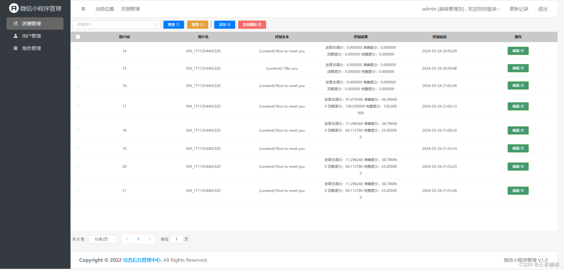Check the row for user ID 16
This screenshot has width=564, height=270.
pos(78,85)
